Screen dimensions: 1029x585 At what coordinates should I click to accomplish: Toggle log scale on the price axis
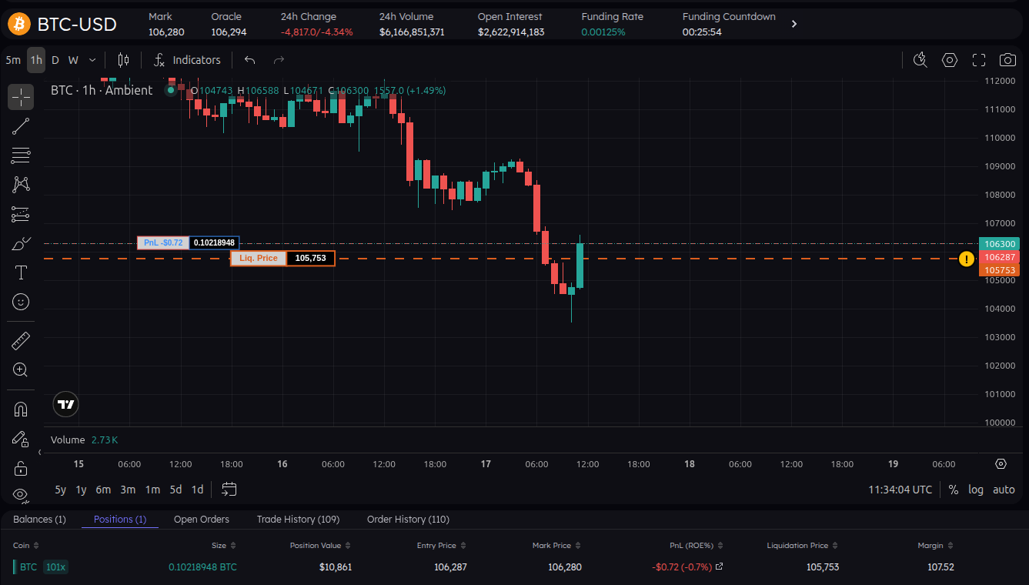pos(976,489)
